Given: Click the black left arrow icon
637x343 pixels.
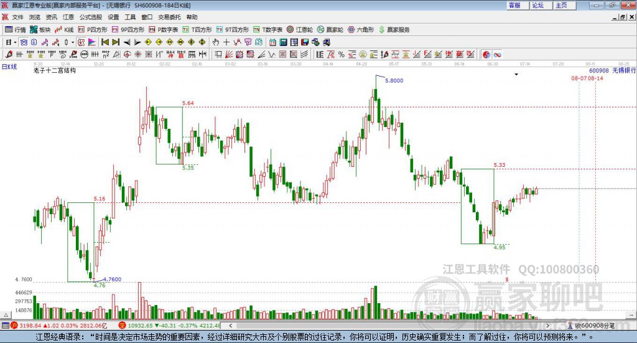Looking at the screenshot, I should (x=126, y=42).
